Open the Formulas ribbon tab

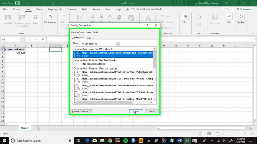[x=72, y=9]
